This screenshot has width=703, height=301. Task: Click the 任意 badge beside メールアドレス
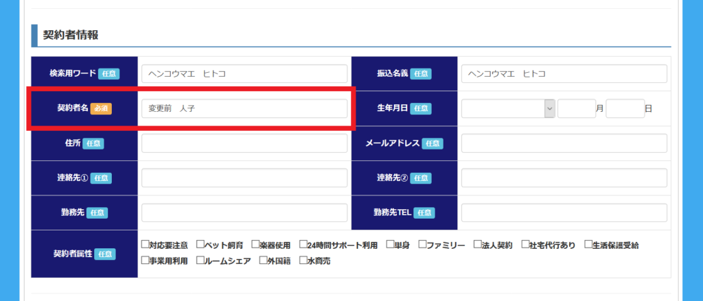tap(433, 143)
